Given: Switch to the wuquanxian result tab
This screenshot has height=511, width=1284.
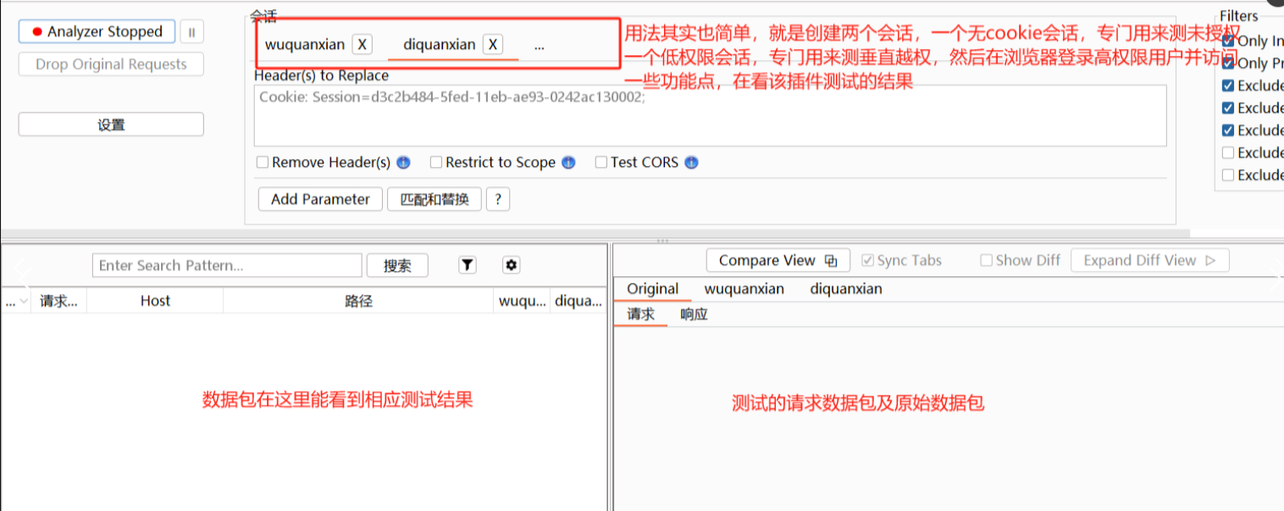Looking at the screenshot, I should [x=744, y=289].
